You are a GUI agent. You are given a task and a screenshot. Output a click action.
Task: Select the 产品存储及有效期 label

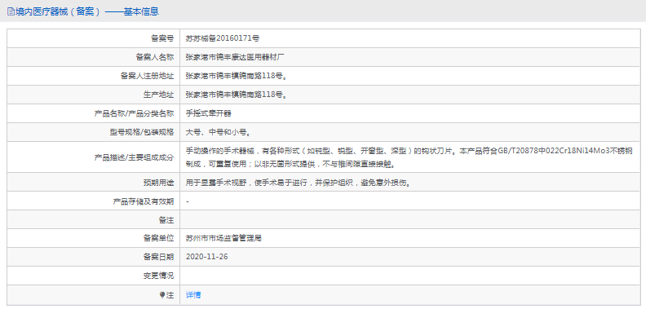(144, 201)
